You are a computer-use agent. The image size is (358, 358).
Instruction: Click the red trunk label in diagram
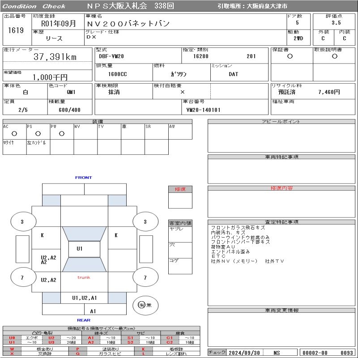click(x=84, y=277)
